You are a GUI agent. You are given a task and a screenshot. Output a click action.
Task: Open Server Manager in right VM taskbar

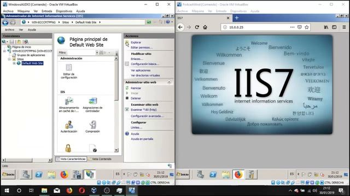200,174
